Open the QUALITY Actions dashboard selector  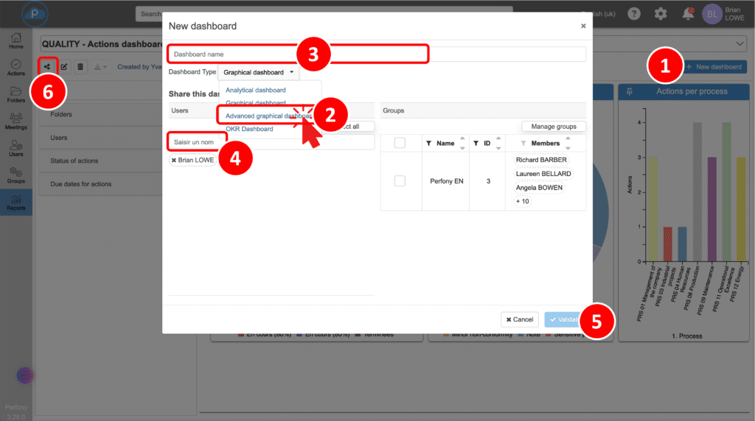[740, 45]
